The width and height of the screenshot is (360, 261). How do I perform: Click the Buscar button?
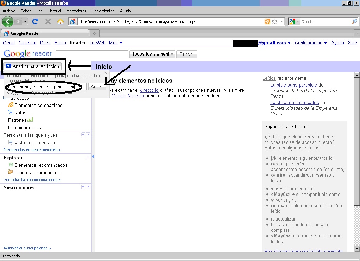click(x=187, y=54)
